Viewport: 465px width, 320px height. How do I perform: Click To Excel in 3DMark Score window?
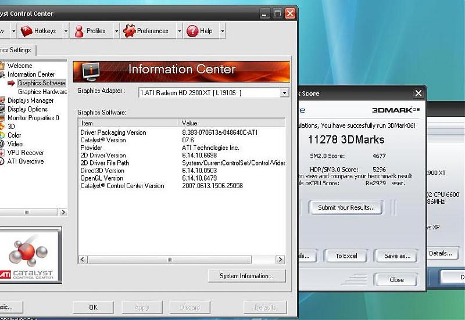(x=346, y=256)
